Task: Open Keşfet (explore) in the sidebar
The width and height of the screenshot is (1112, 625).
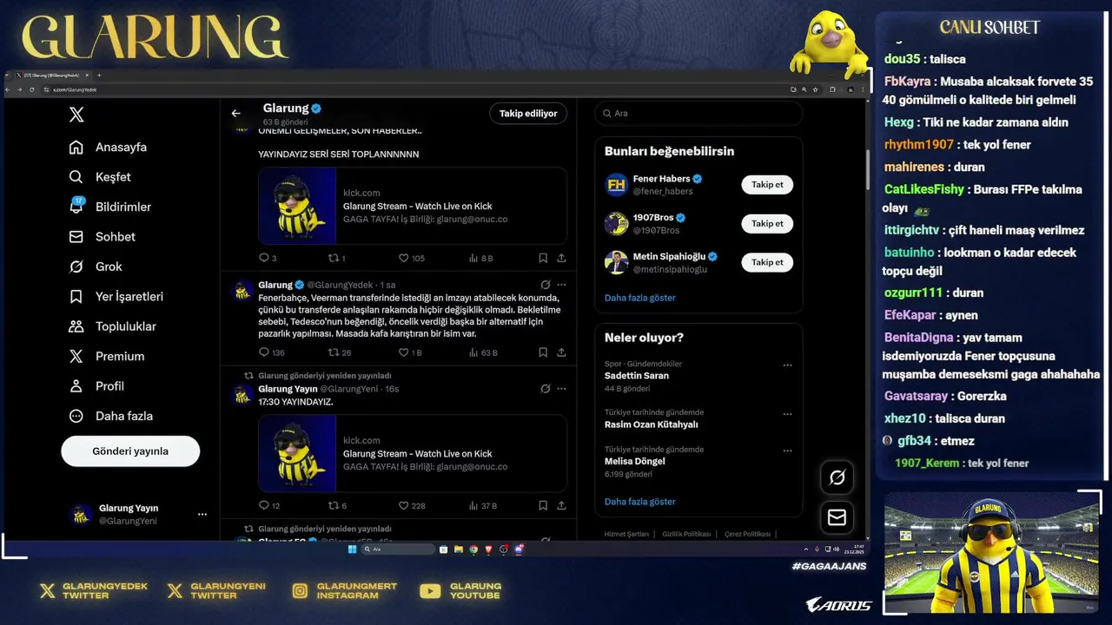Action: [x=100, y=177]
